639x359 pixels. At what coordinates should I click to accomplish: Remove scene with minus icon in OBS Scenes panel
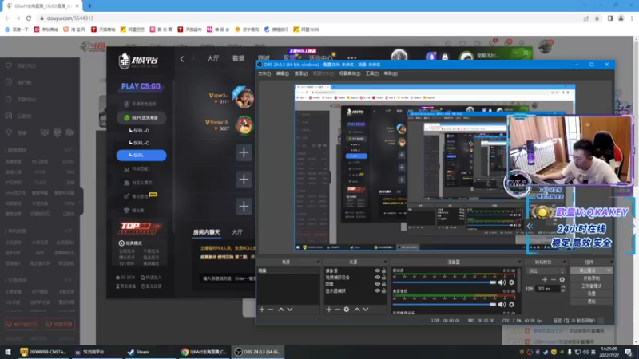[271, 310]
